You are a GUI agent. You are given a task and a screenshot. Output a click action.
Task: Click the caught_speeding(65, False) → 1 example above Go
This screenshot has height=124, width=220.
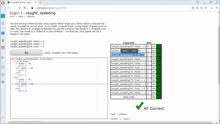click(27, 44)
